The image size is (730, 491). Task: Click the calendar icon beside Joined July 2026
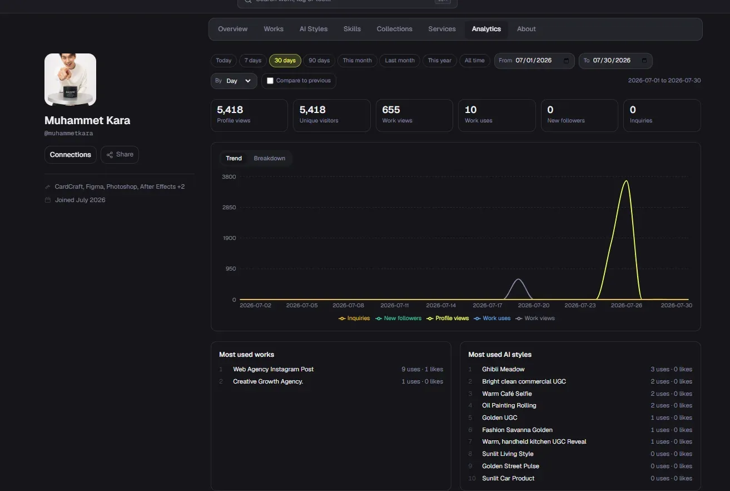tap(48, 200)
